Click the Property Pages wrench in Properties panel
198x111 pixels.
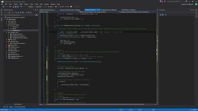click(166, 15)
